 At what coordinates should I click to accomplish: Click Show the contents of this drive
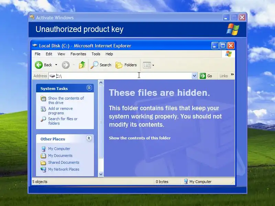66,100
